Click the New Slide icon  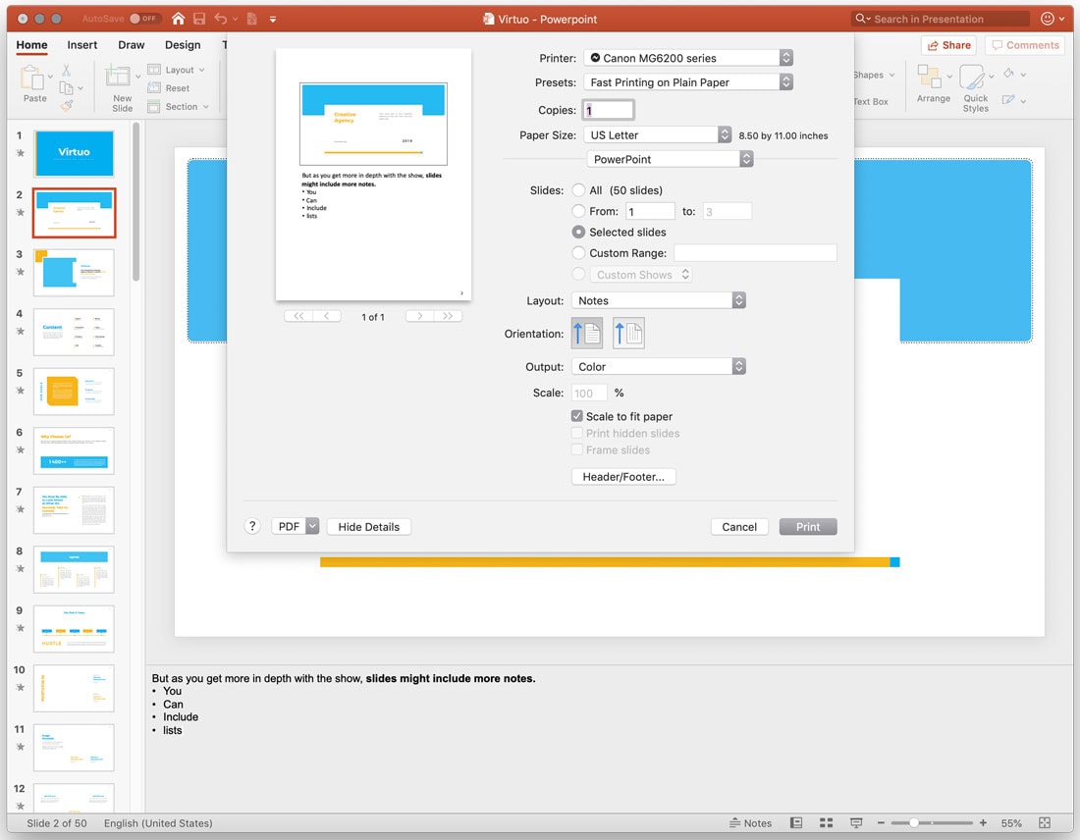(x=122, y=86)
